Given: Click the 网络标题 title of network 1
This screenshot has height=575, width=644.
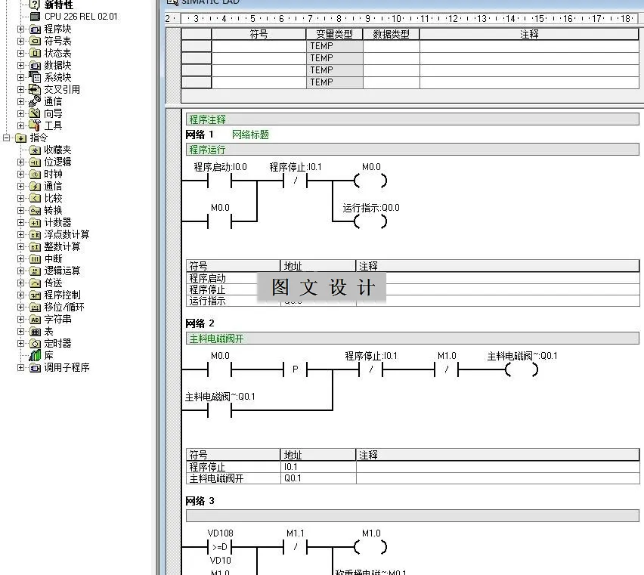Looking at the screenshot, I should coord(250,134).
